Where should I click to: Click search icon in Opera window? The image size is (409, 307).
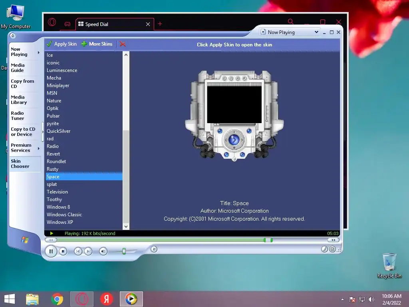[291, 22]
